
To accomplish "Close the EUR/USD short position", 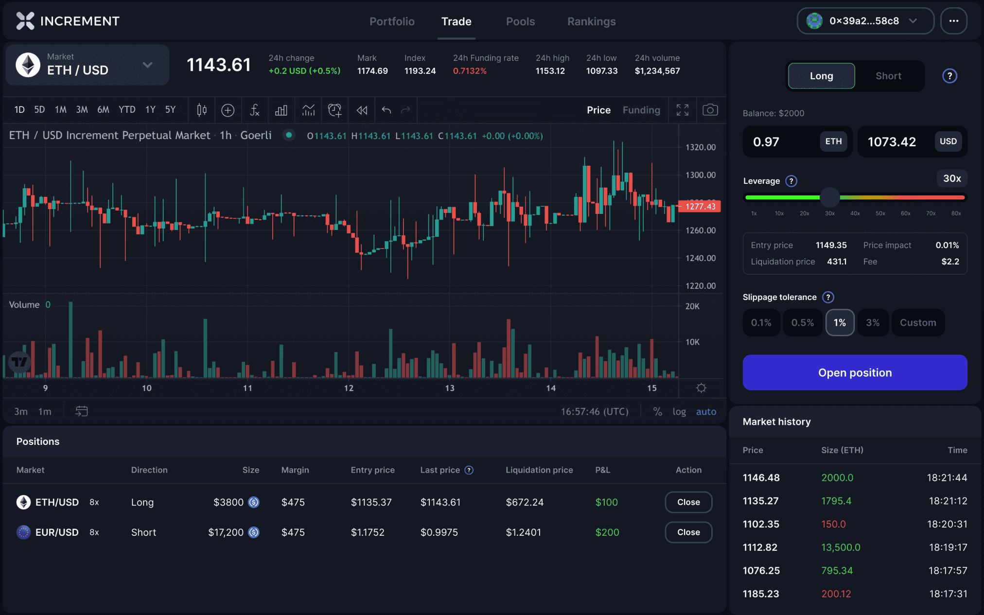I will point(688,532).
